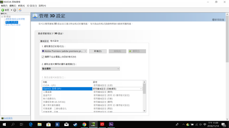This screenshot has width=229, height=128.
Task: Click the main page scroll-up arrow
Action: coord(227,14)
